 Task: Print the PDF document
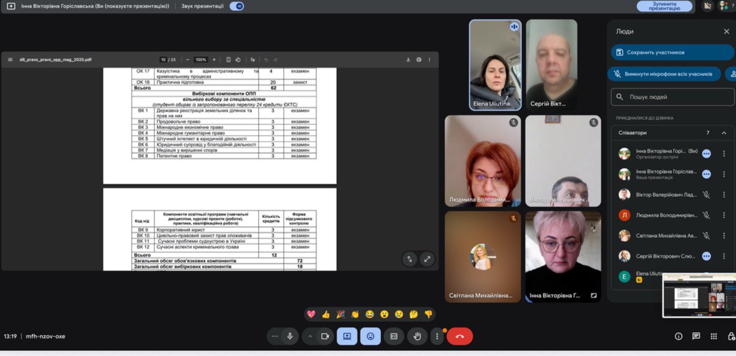point(419,60)
